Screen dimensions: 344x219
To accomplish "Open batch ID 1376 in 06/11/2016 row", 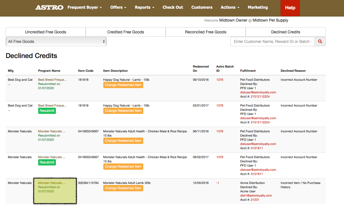I will [x=220, y=131].
